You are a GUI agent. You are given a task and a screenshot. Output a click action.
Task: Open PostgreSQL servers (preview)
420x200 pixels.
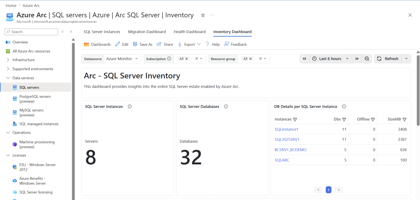coord(35,99)
